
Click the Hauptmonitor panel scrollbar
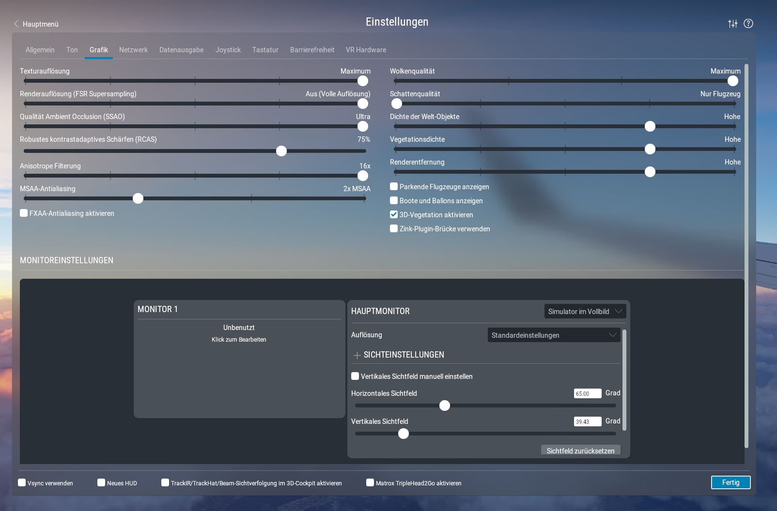pyautogui.click(x=624, y=380)
